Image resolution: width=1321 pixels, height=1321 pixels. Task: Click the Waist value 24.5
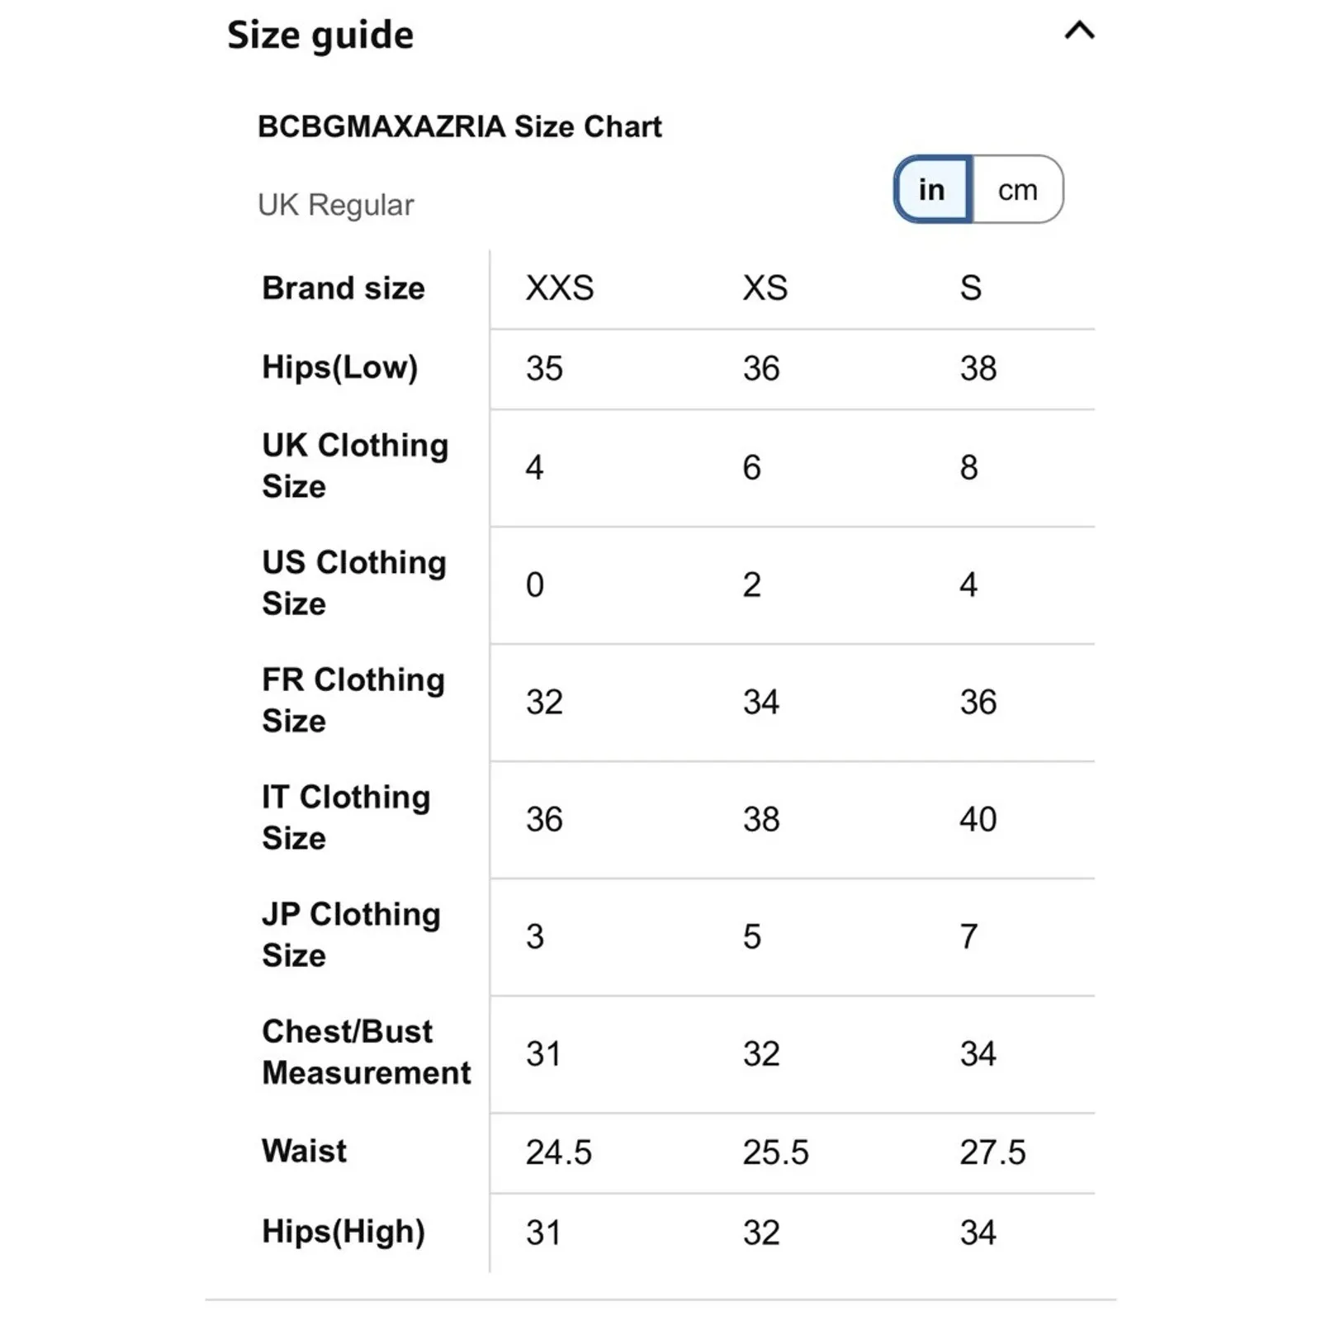pos(559,1153)
